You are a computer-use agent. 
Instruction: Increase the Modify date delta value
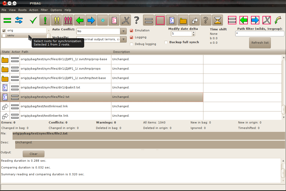pyautogui.click(x=193, y=32)
